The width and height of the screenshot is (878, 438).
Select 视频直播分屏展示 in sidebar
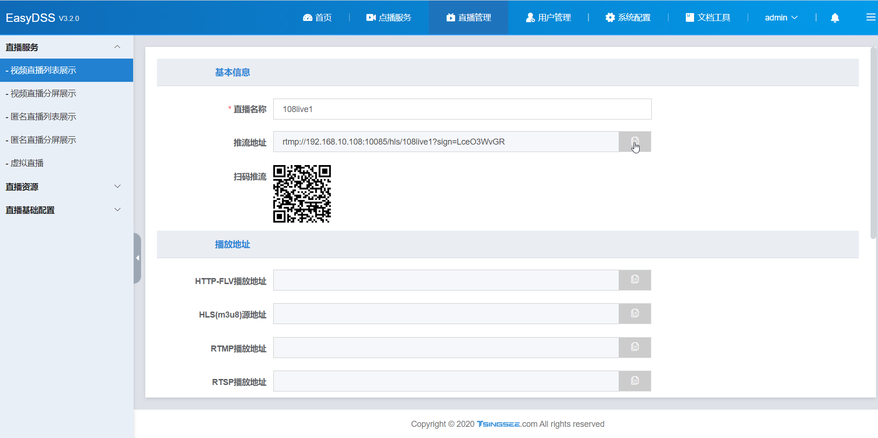point(67,93)
